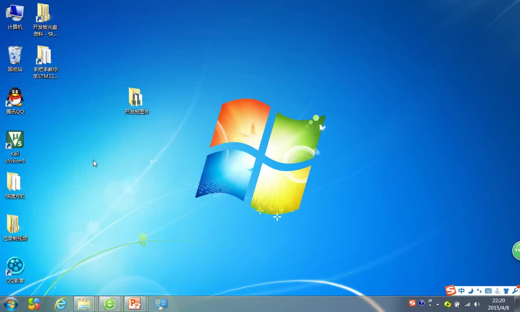
Task: Click the blue help question mark tray icon
Action: coord(421,303)
